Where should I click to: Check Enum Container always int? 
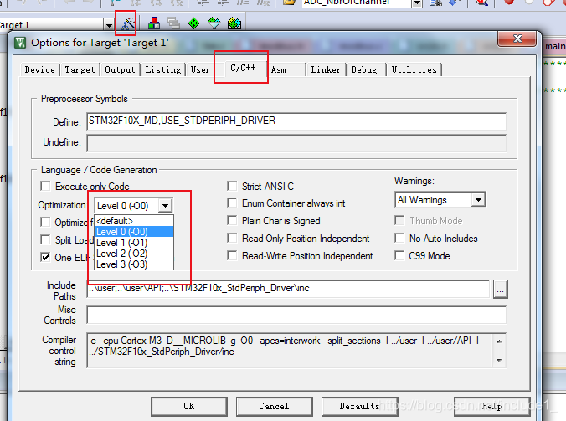232,203
